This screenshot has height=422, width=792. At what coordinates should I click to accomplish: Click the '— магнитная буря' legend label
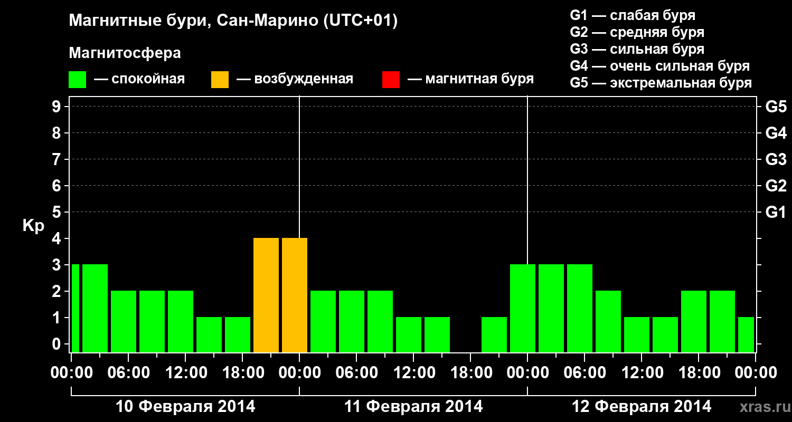[x=471, y=79]
